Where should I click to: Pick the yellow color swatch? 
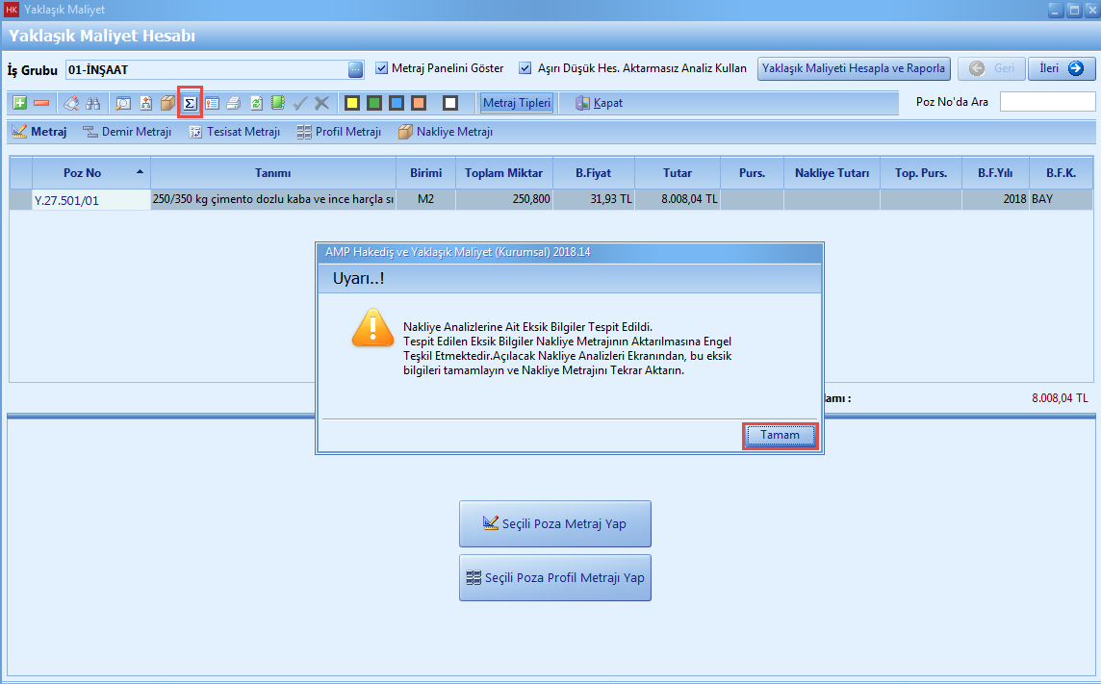coord(352,103)
